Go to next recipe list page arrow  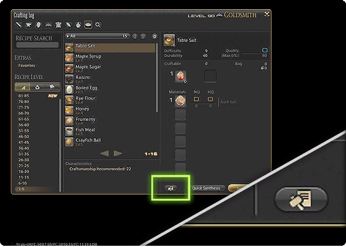point(118,153)
